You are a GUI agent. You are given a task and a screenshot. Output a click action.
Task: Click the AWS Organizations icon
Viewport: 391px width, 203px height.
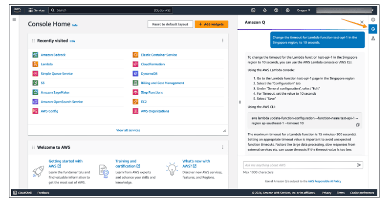[x=135, y=111]
